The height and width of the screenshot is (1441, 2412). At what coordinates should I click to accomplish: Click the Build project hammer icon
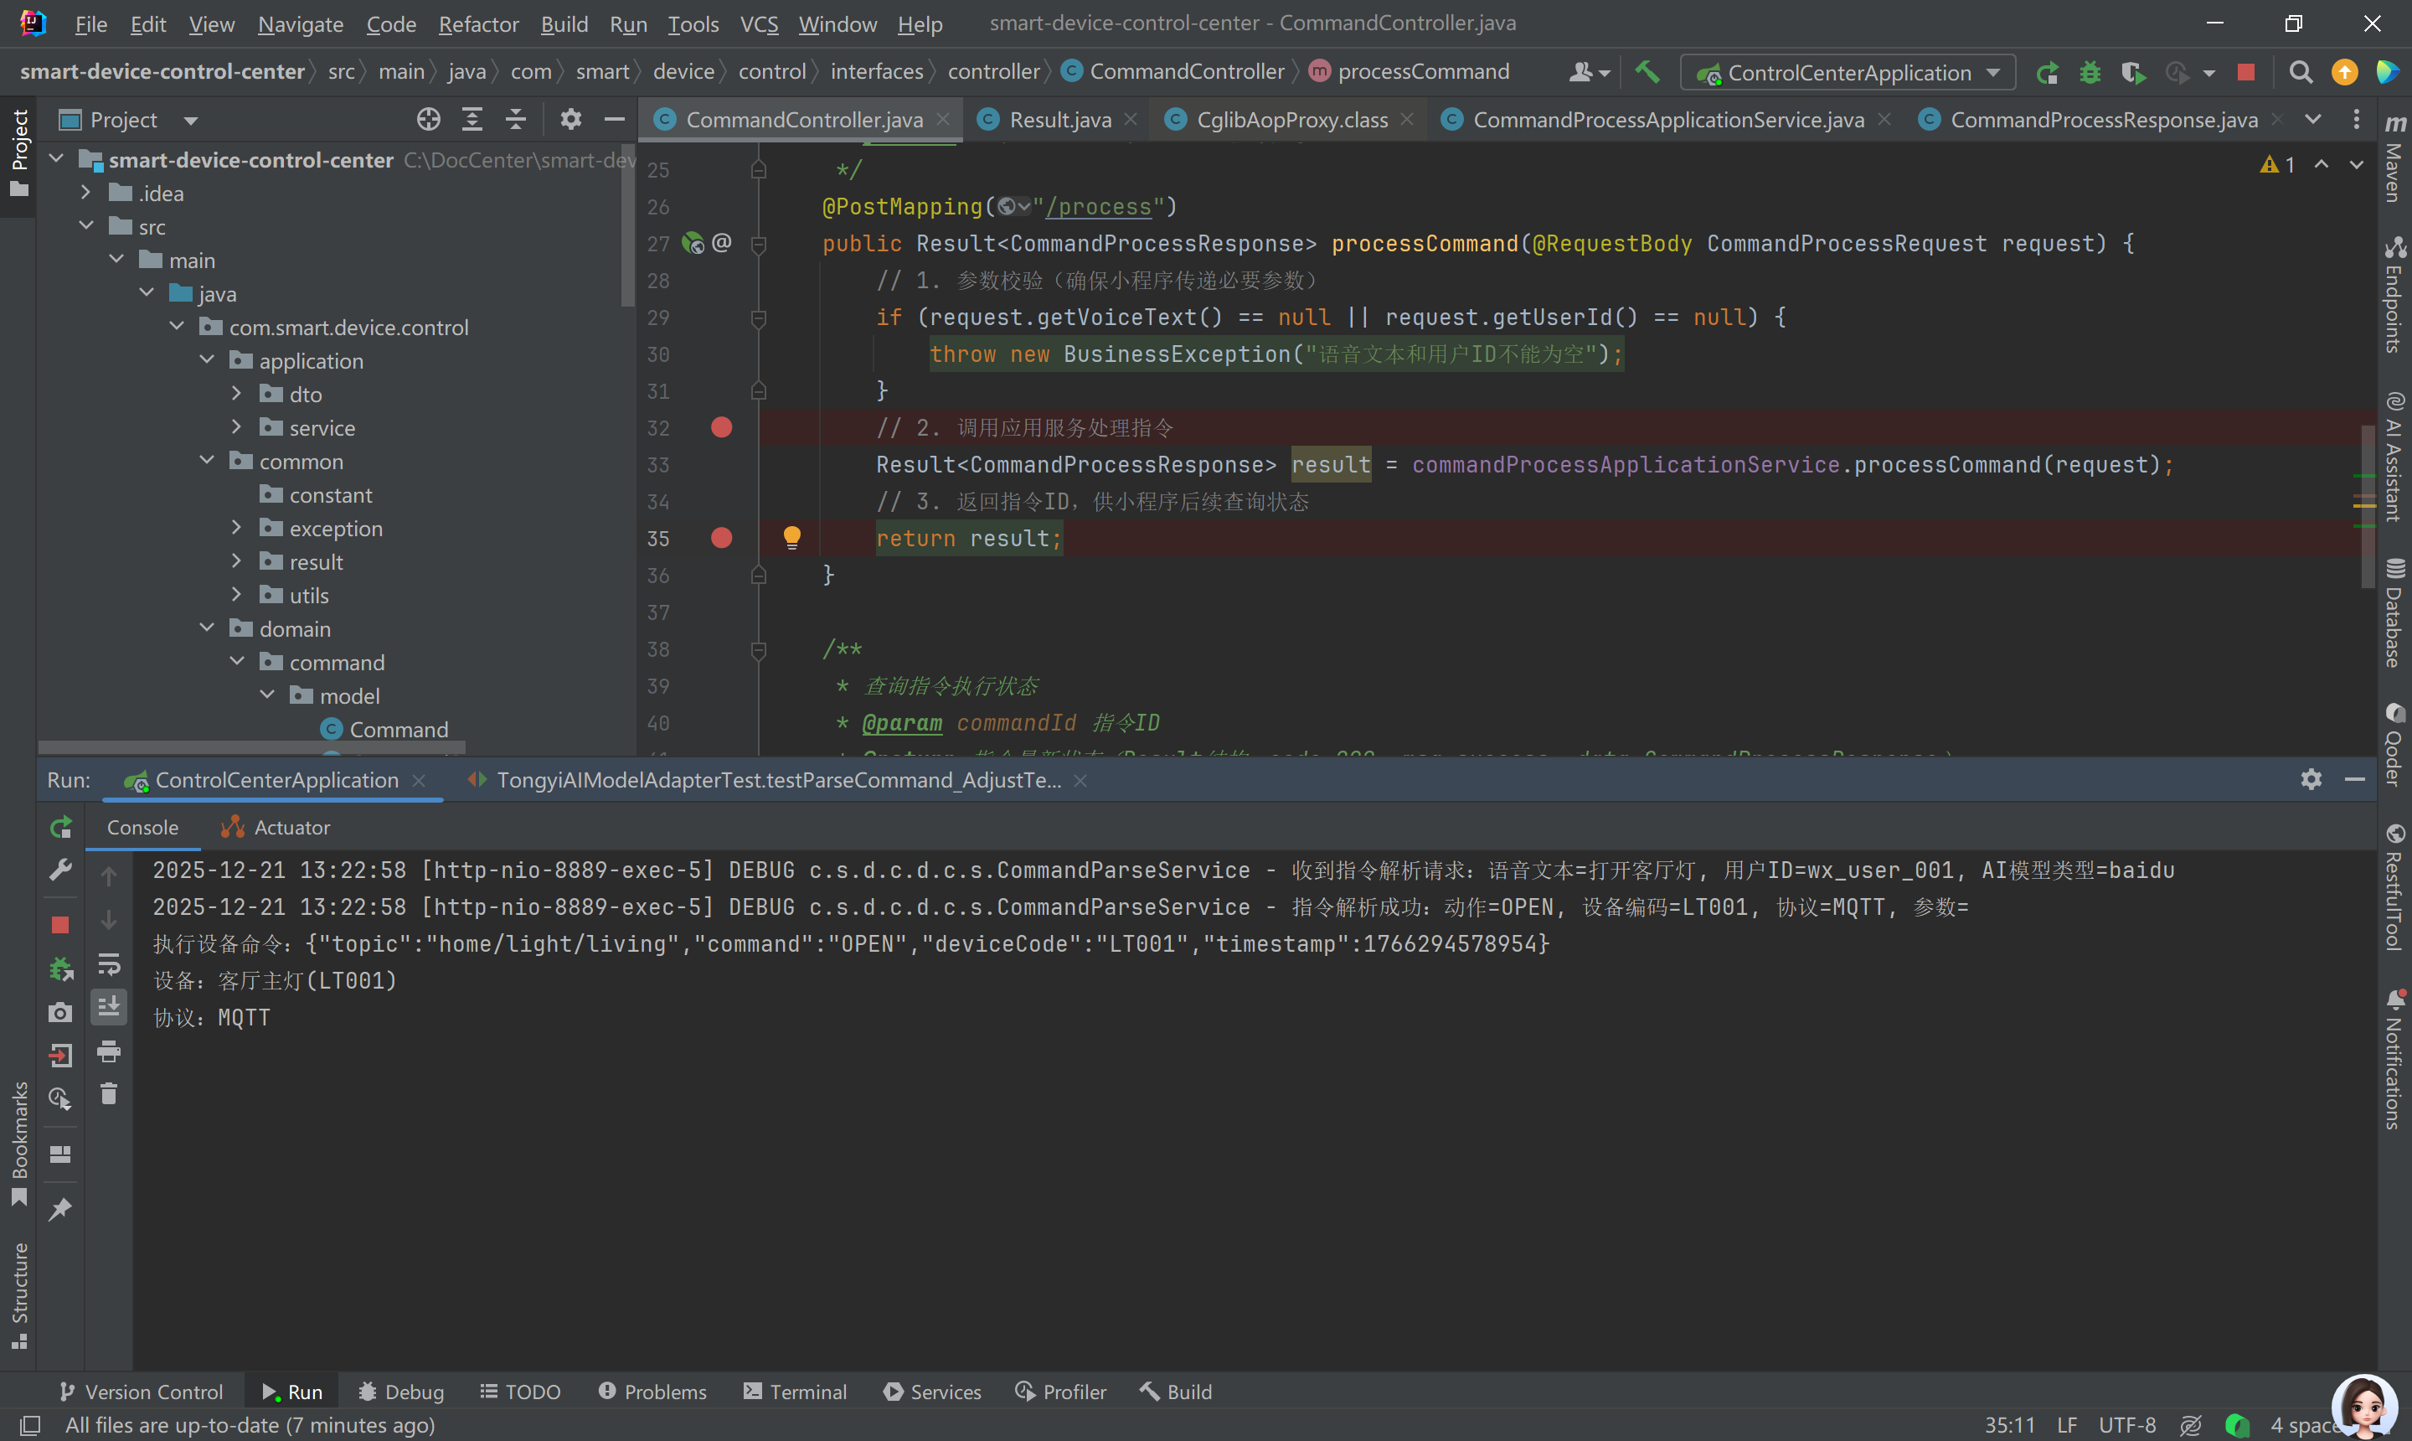click(1647, 72)
